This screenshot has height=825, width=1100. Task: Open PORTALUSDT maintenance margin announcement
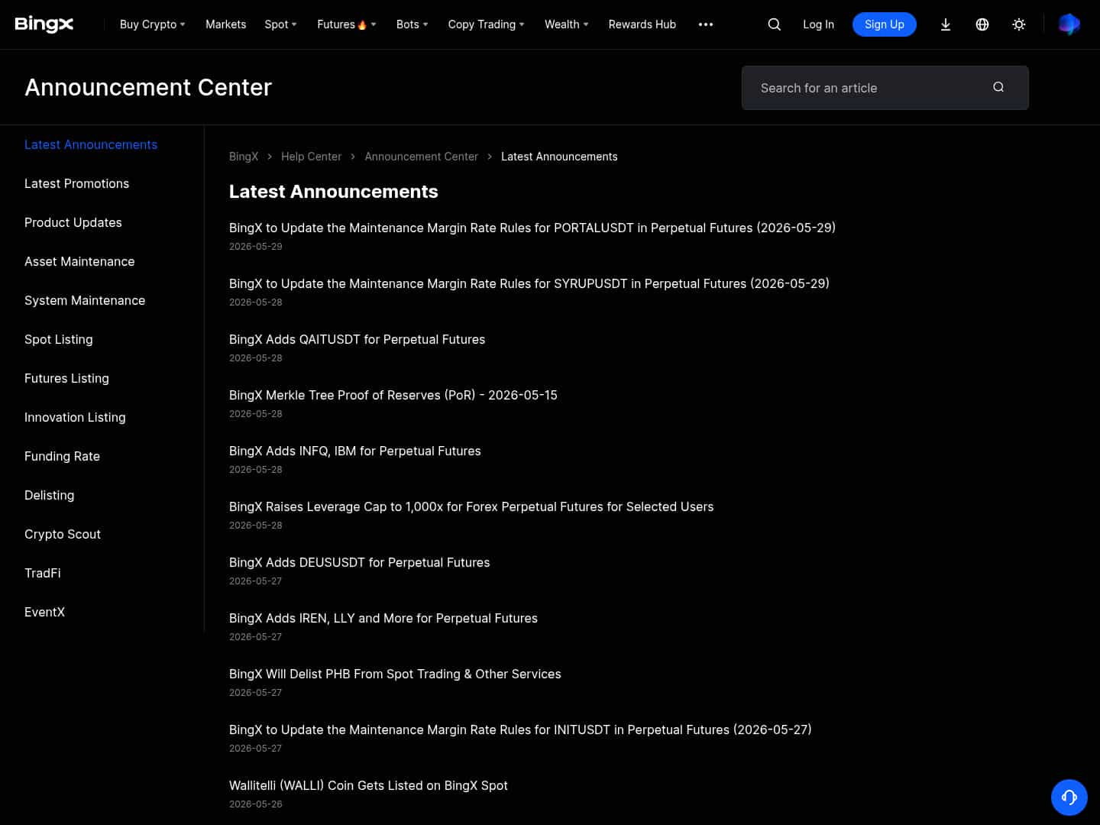click(532, 228)
